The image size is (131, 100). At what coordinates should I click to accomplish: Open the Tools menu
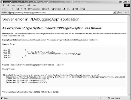pos(28,5)
